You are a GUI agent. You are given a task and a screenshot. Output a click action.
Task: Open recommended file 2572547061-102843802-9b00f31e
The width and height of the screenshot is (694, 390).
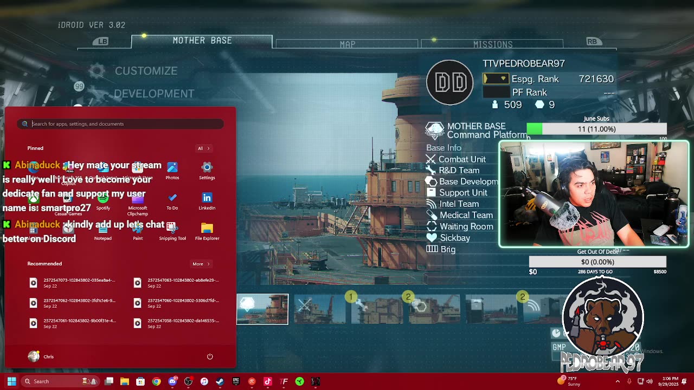click(73, 323)
